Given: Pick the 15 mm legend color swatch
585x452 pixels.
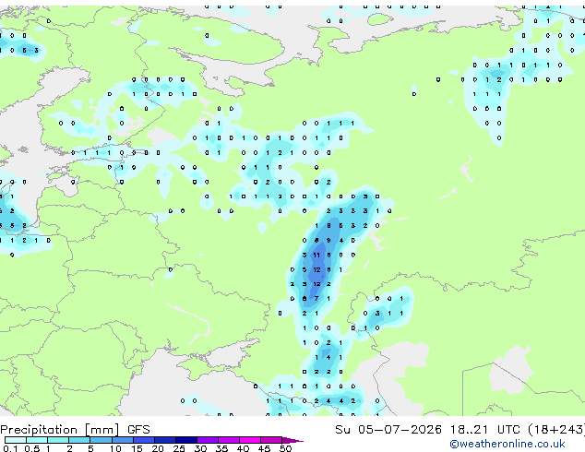Looking at the screenshot, I should [143, 440].
